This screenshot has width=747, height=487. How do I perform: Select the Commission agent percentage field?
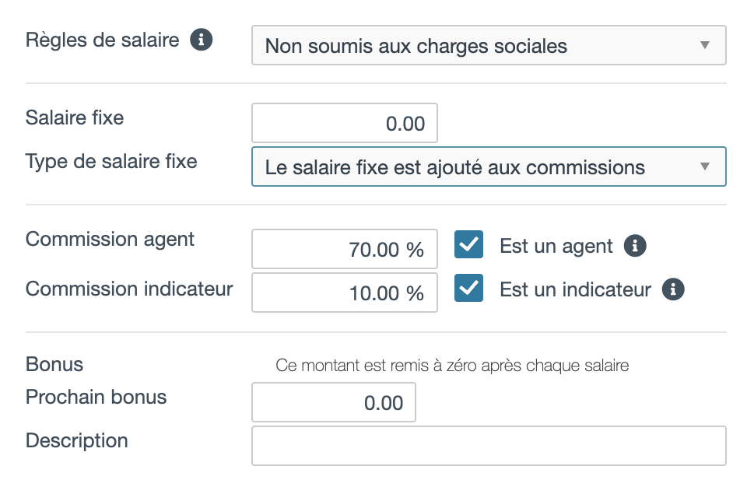click(345, 249)
